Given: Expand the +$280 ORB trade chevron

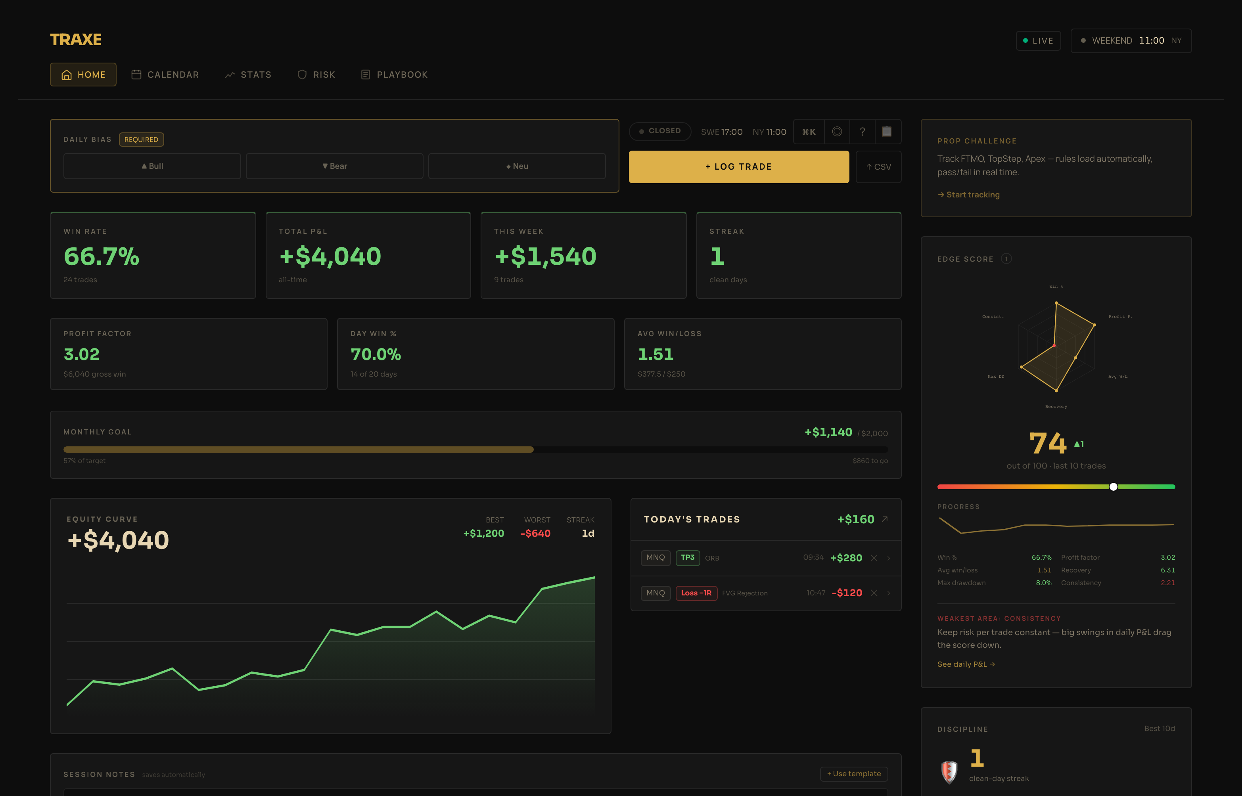Looking at the screenshot, I should click(889, 558).
